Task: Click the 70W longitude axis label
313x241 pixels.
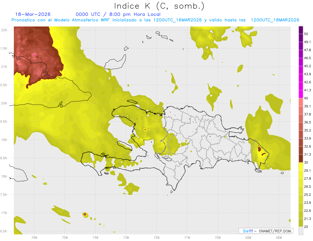Action: point(218,238)
